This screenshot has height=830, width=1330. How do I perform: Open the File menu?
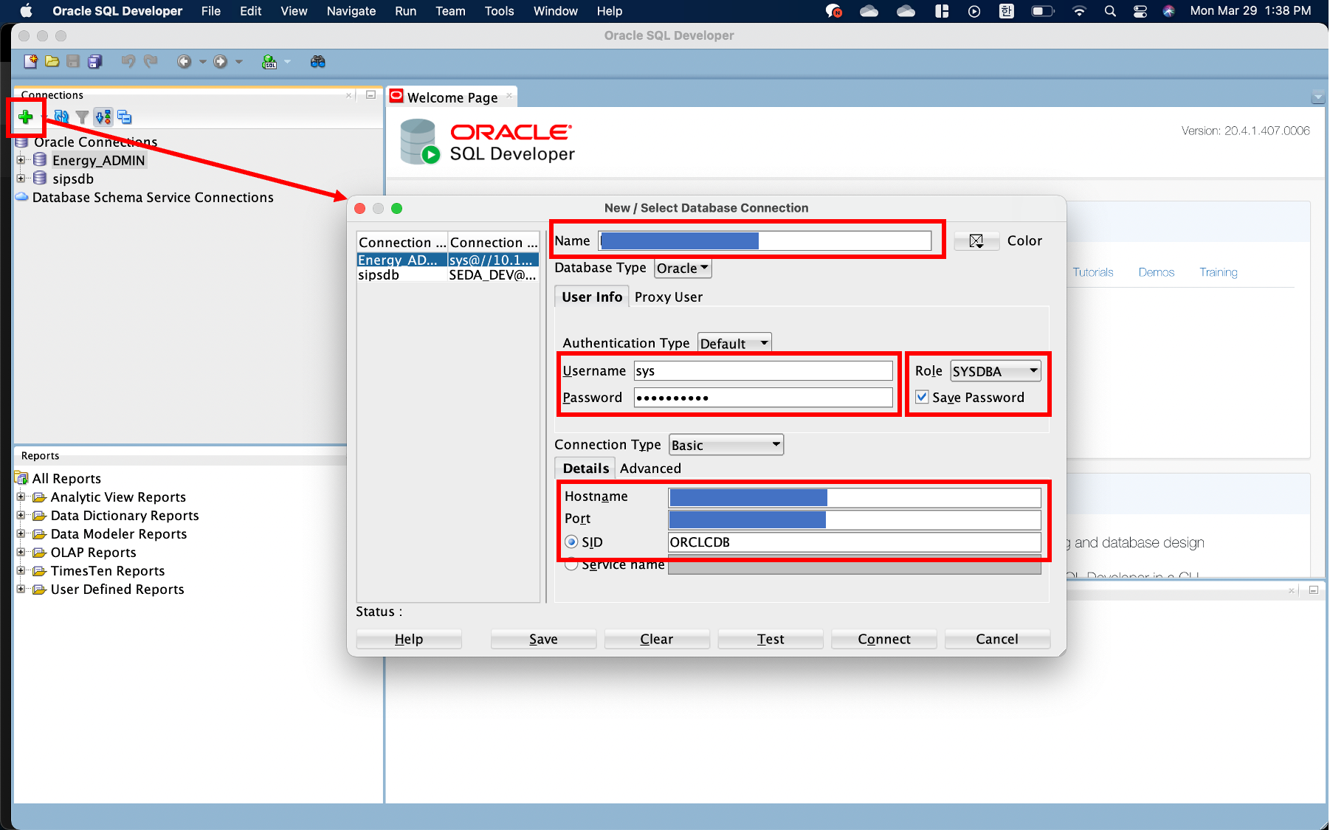[x=211, y=11]
